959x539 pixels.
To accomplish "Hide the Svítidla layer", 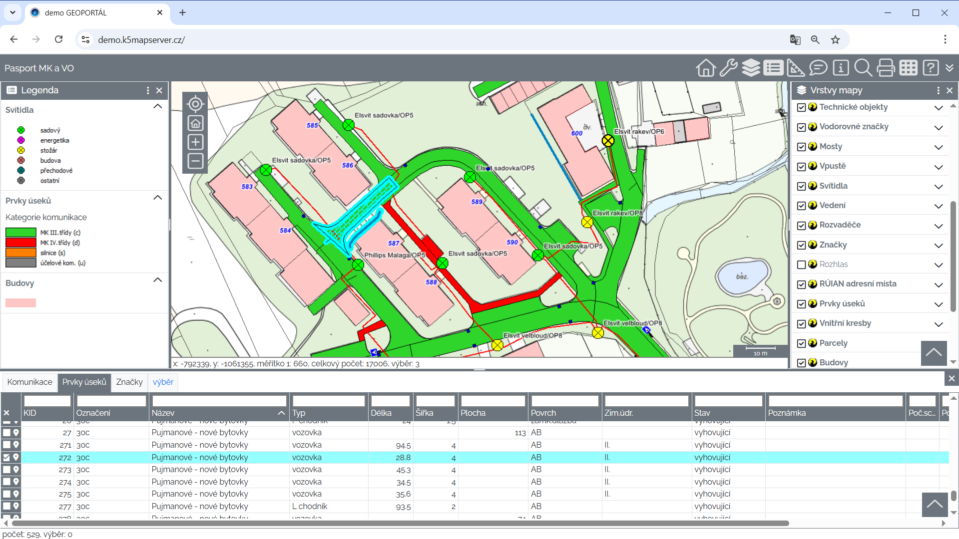I will (x=801, y=186).
